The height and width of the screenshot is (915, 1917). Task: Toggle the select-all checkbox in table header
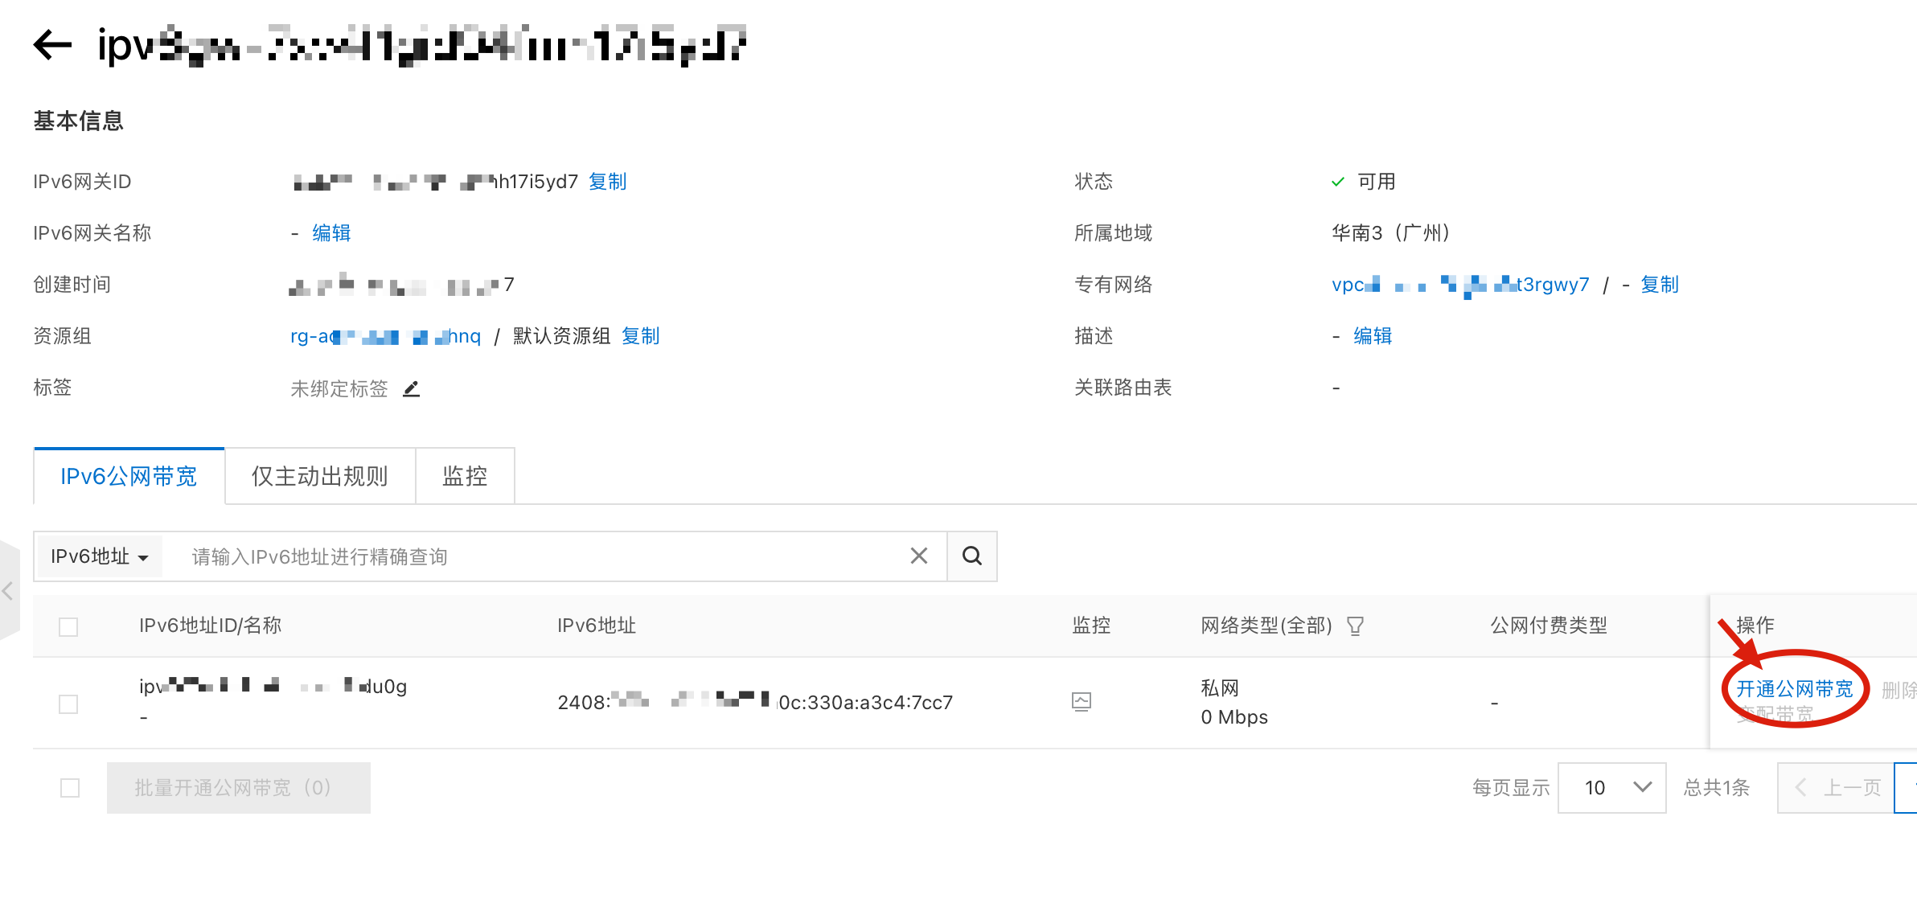68,626
